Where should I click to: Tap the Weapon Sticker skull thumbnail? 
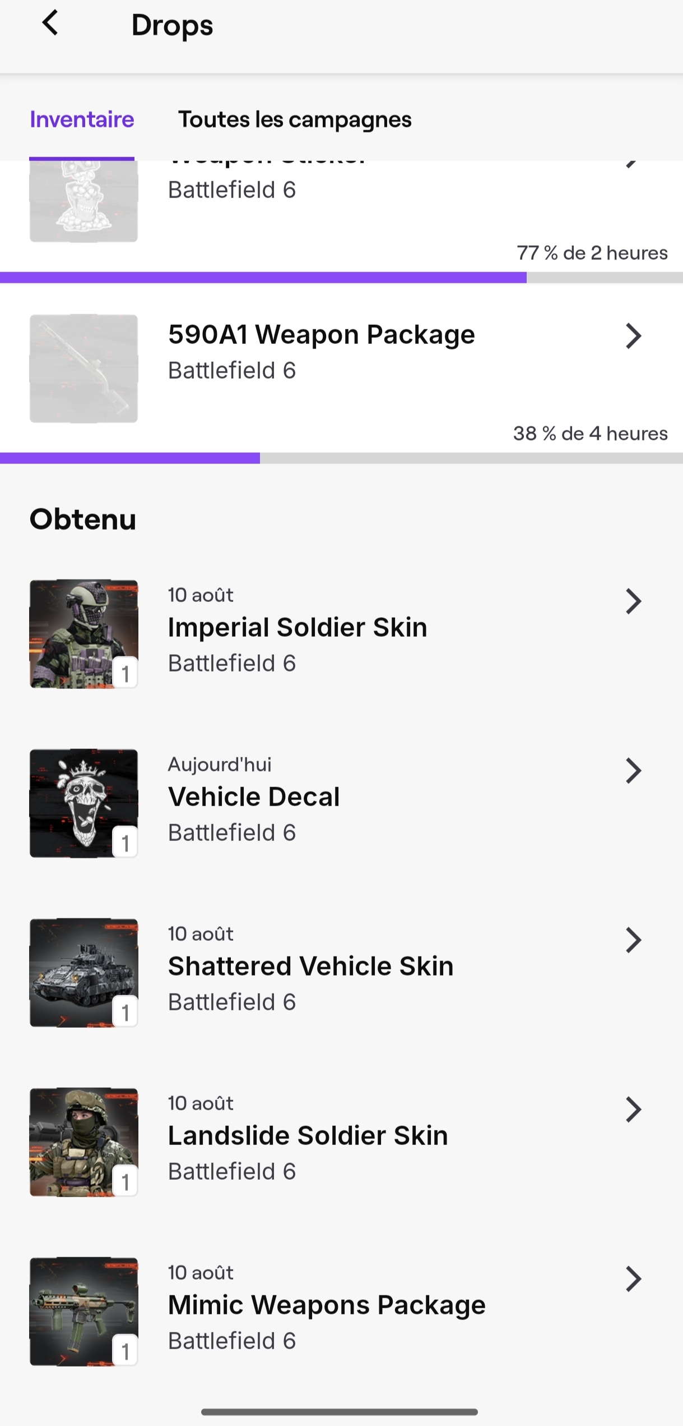[x=83, y=201]
